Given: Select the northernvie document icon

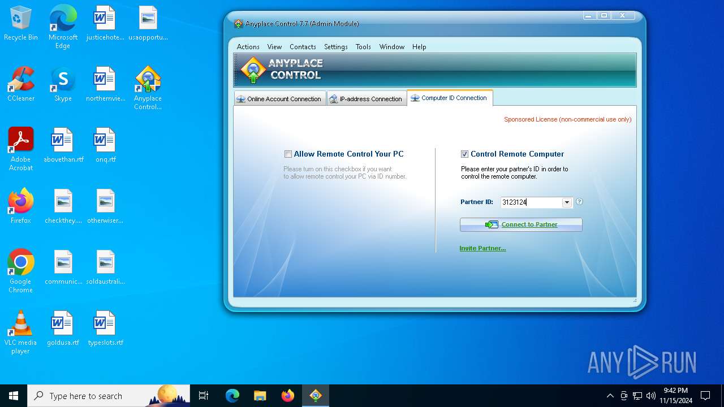Looking at the screenshot, I should coord(105,85).
